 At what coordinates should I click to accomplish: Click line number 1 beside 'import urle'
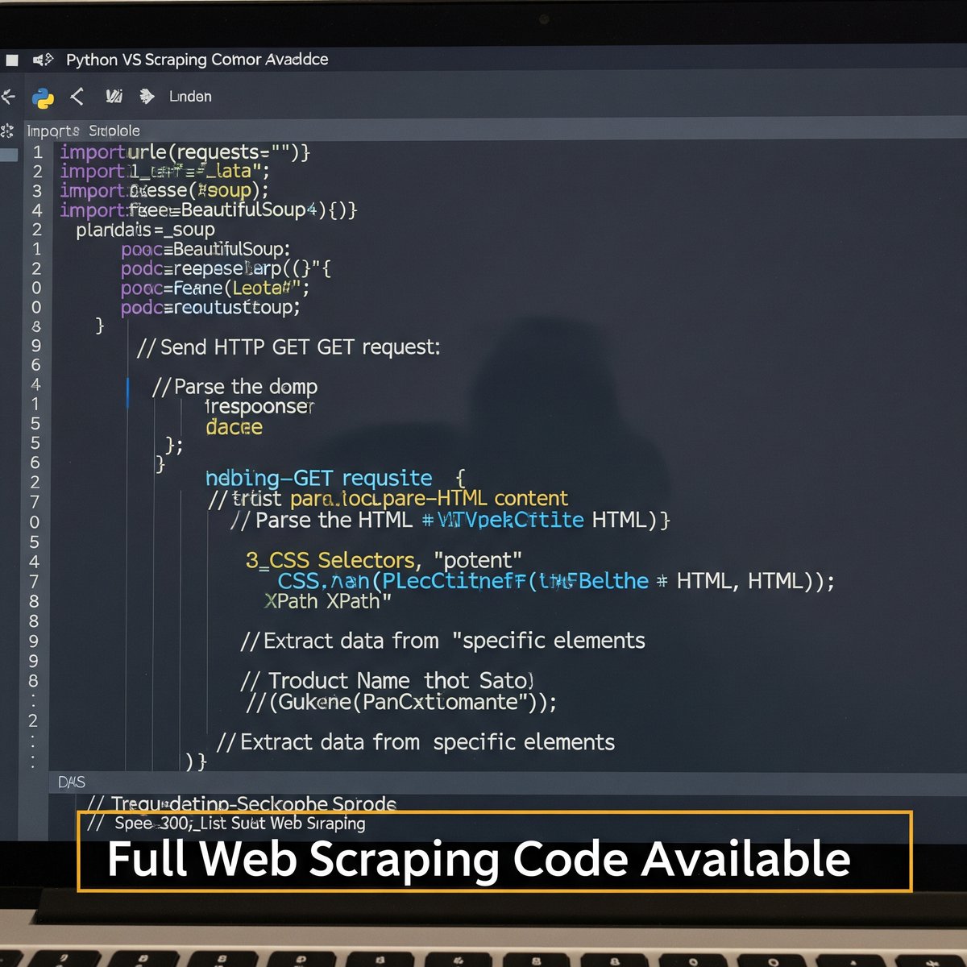37,152
